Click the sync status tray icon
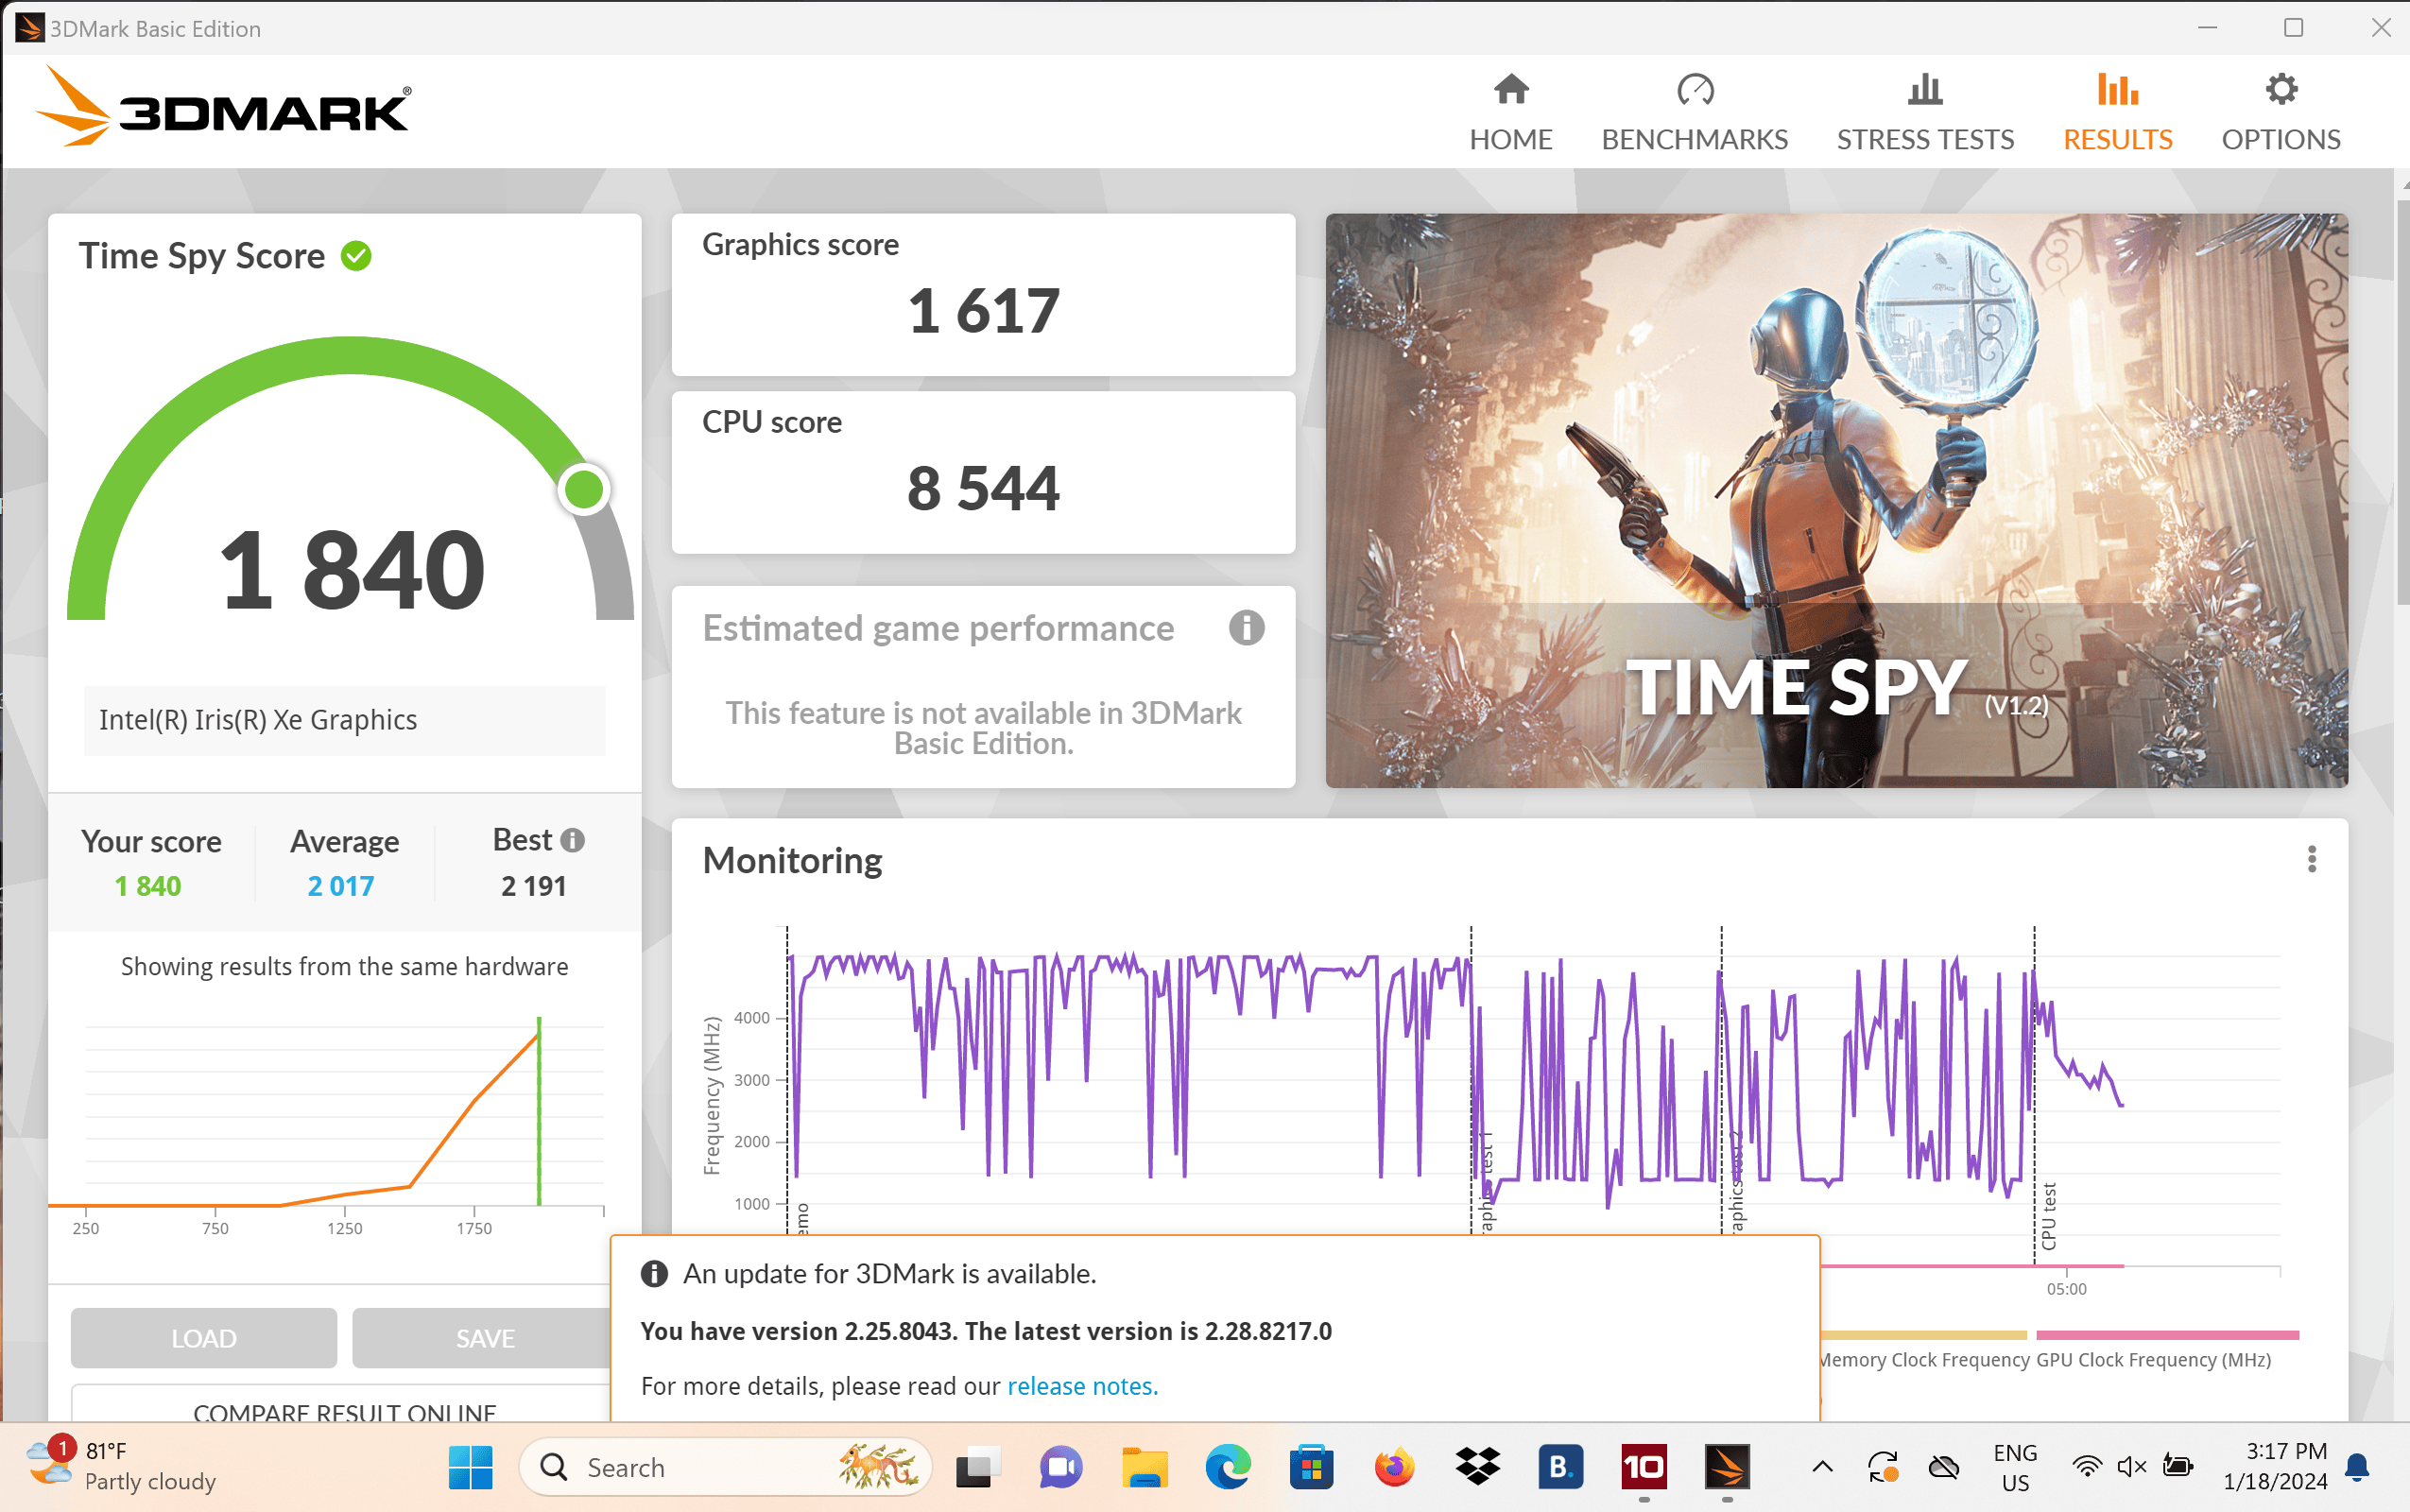Screen dimensions: 2410x1512 (x=1883, y=1467)
